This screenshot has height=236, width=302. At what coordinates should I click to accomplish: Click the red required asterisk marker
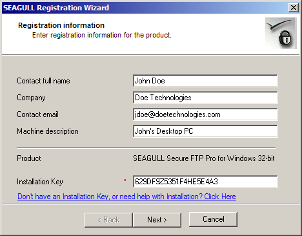tap(125, 180)
